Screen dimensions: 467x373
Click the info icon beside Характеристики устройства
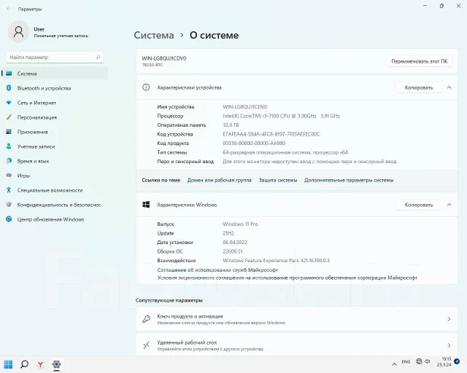pos(146,87)
